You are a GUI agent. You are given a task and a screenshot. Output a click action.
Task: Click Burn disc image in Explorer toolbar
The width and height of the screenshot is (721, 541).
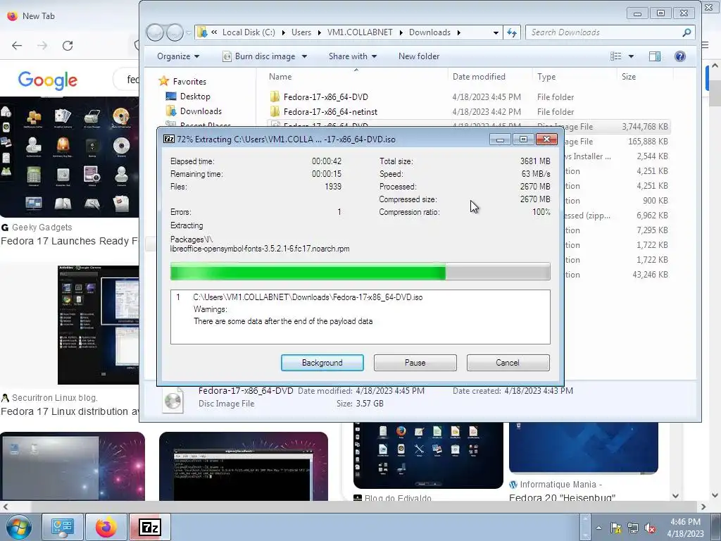click(x=259, y=56)
